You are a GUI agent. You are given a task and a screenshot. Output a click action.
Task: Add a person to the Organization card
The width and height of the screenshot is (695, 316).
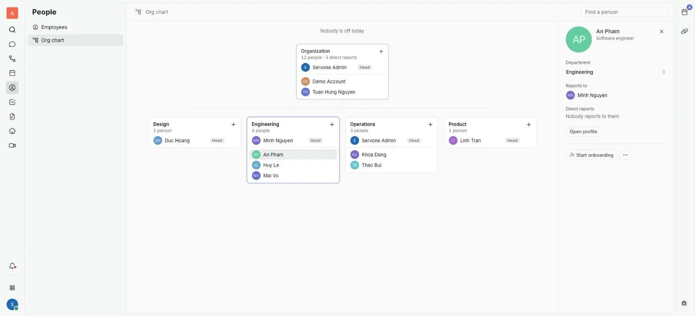(381, 51)
